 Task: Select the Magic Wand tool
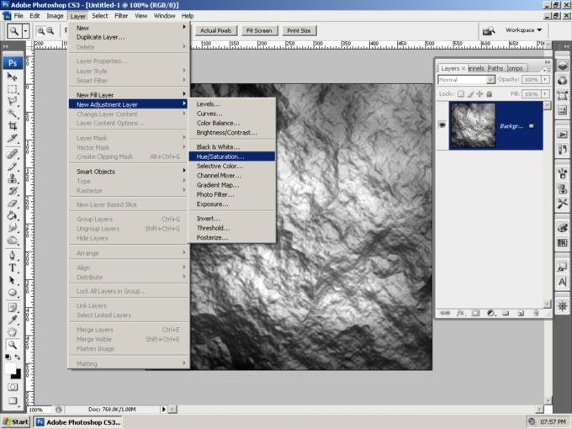(13, 114)
